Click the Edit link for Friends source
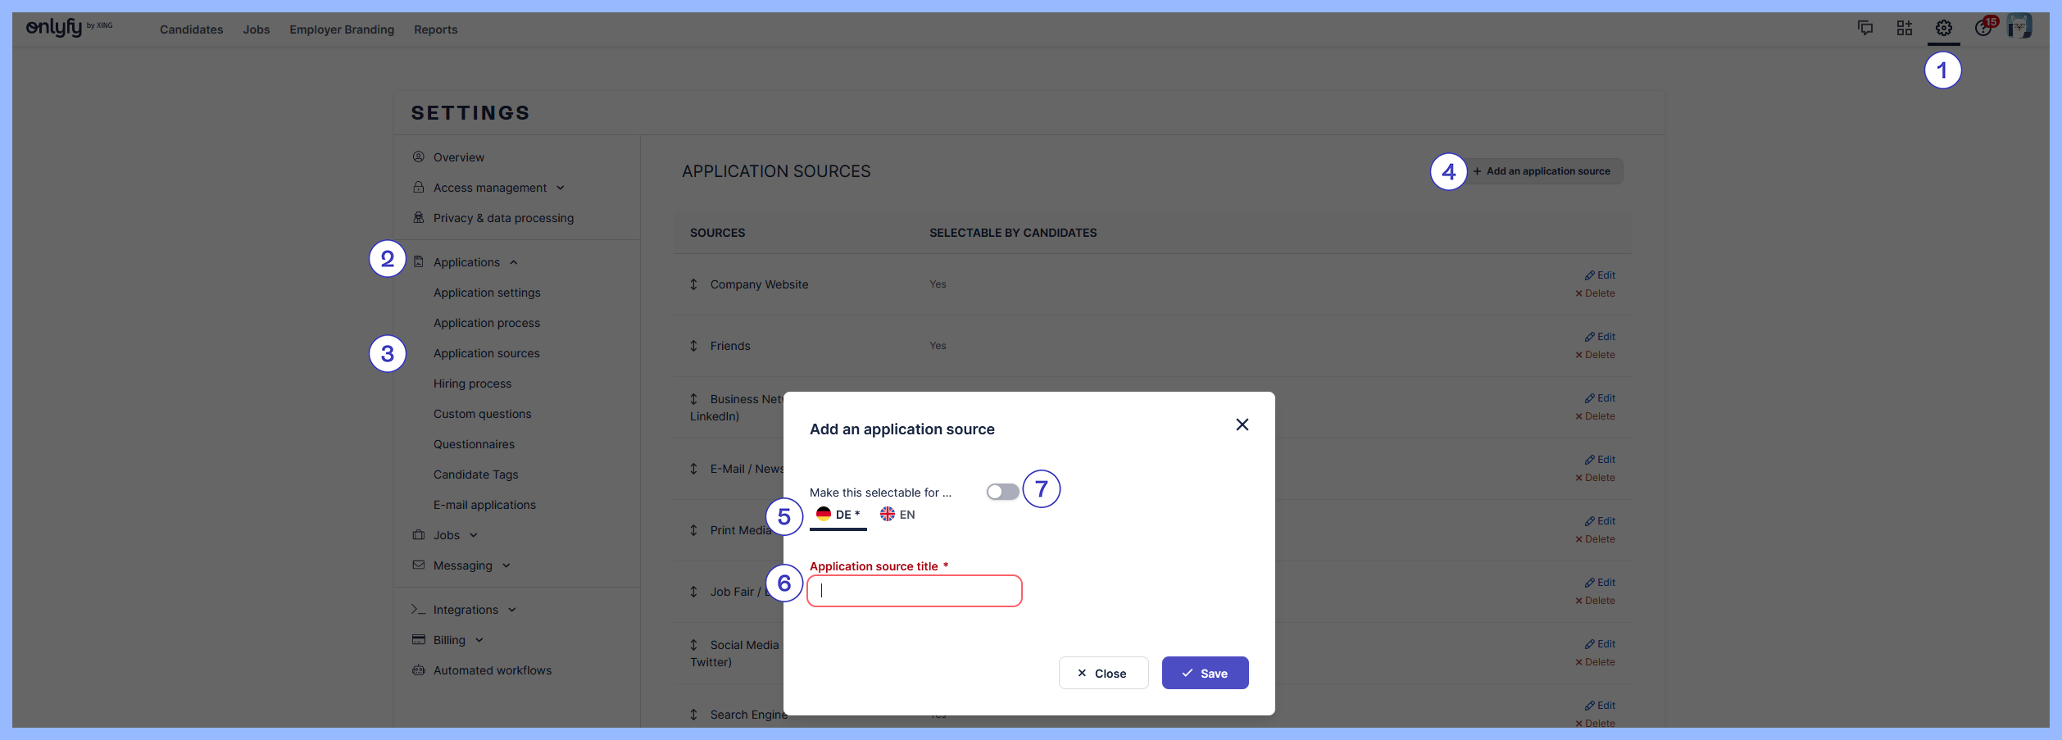 click(x=1600, y=337)
